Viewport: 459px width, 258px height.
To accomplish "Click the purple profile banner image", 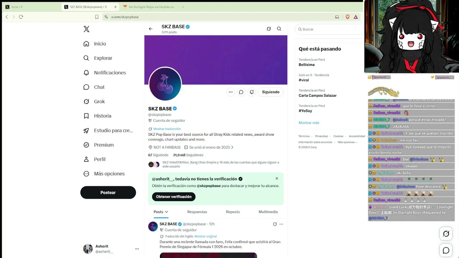I will (216, 60).
